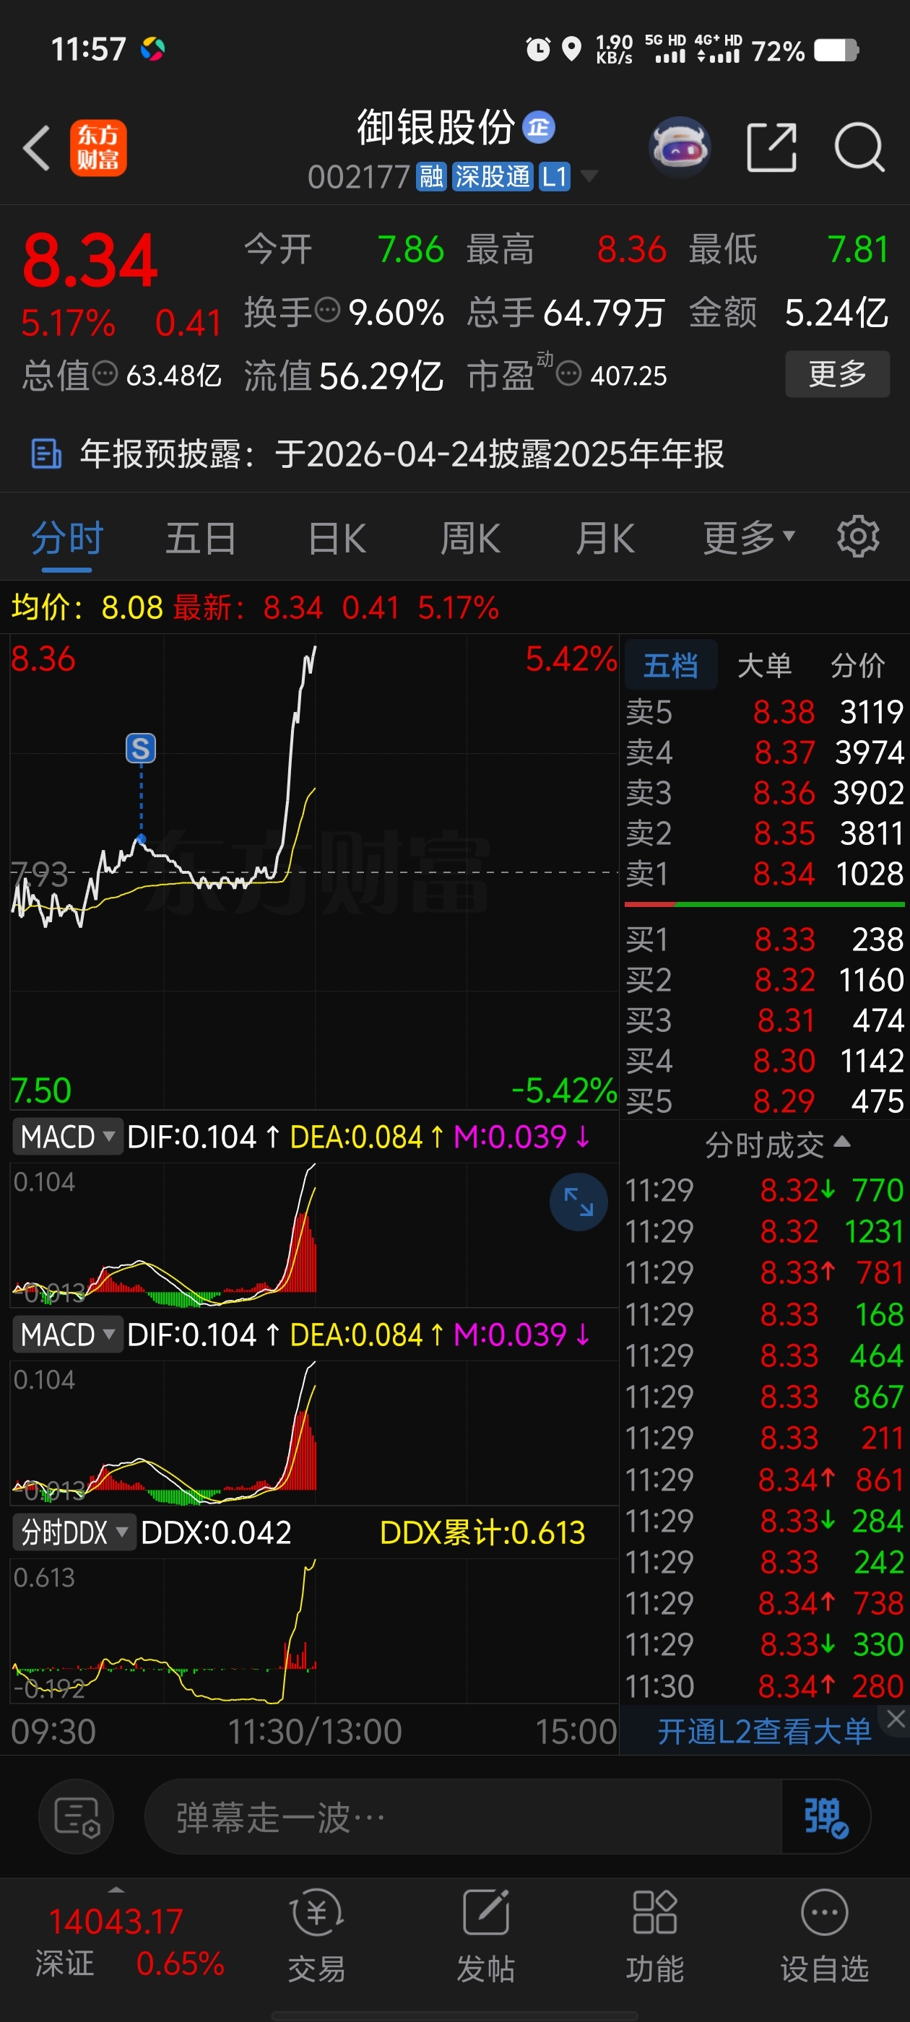This screenshot has height=2022, width=910.
Task: Collapse the 分时成交 list header
Action: [777, 1145]
